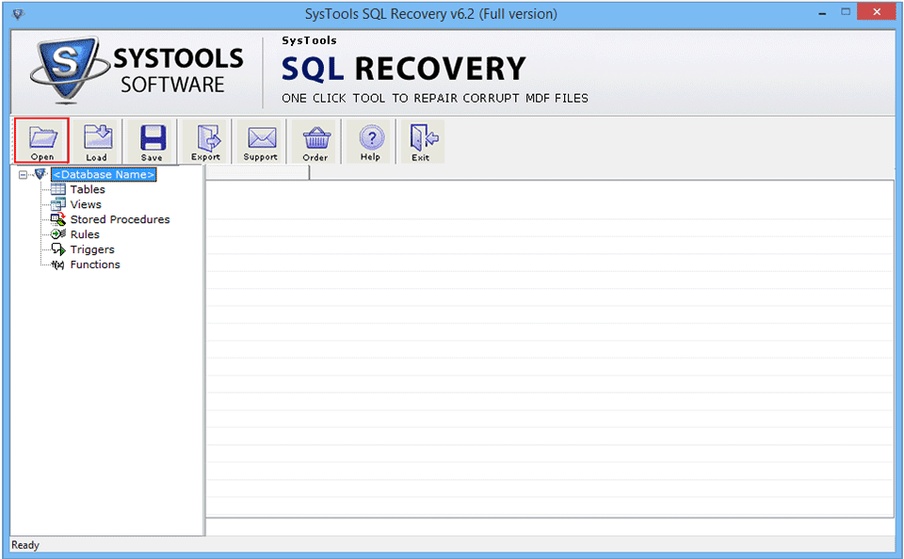Click the Order basket icon
Viewport: 904px width, 559px height.
click(x=315, y=141)
